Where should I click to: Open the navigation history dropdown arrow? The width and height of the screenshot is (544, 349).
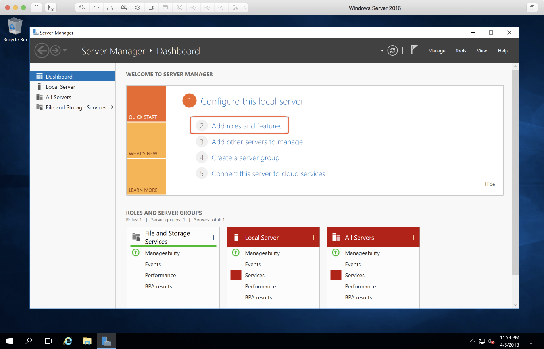tap(65, 50)
